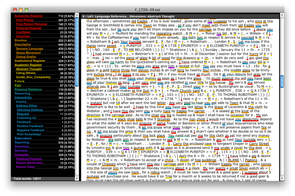Click the F_1720-39.txt window title

(x=147, y=9)
